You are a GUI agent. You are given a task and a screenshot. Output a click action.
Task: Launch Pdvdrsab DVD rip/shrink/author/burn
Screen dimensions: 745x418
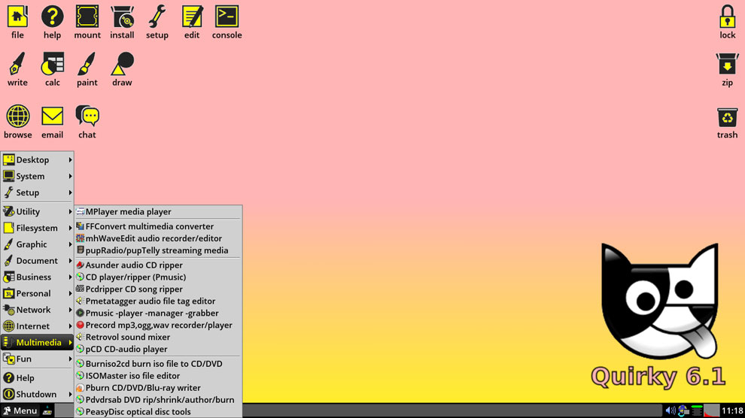[158, 399]
